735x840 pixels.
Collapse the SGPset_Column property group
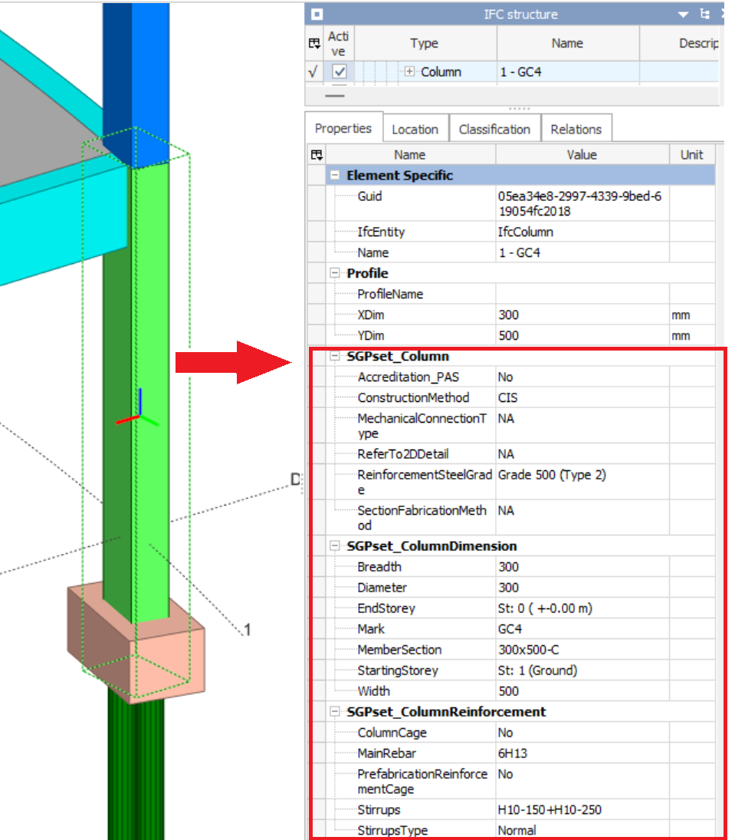335,357
